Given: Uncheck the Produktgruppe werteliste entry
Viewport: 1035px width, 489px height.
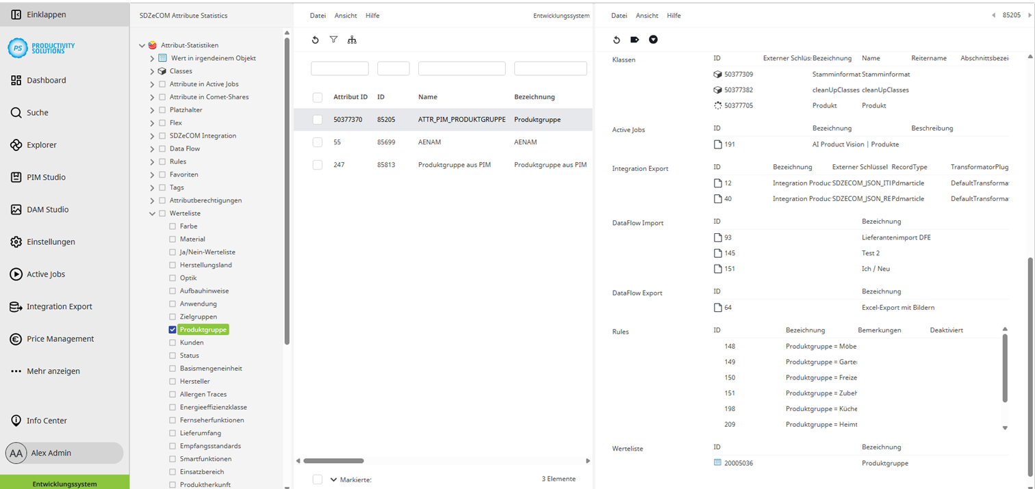Looking at the screenshot, I should [x=173, y=330].
